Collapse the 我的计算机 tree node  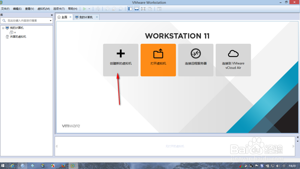click(x=3, y=28)
